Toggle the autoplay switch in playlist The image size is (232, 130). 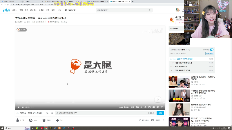pos(212,50)
